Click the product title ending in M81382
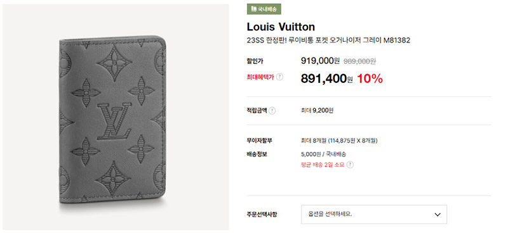This screenshot has width=508, height=233. (x=328, y=41)
